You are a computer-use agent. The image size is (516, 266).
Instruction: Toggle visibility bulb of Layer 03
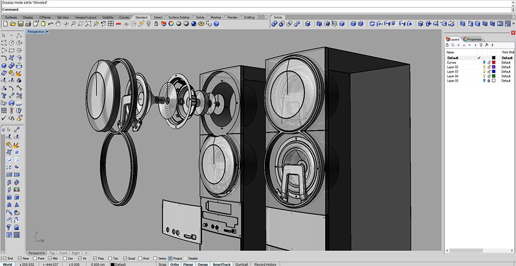point(484,71)
